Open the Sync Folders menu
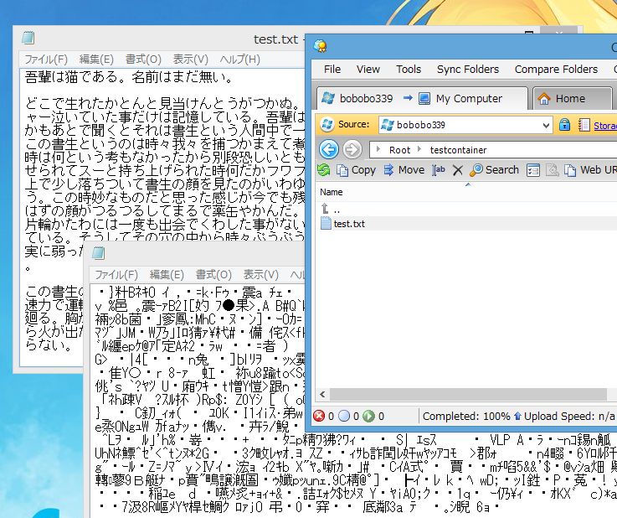Viewport: 617px width, 518px height. (x=468, y=70)
